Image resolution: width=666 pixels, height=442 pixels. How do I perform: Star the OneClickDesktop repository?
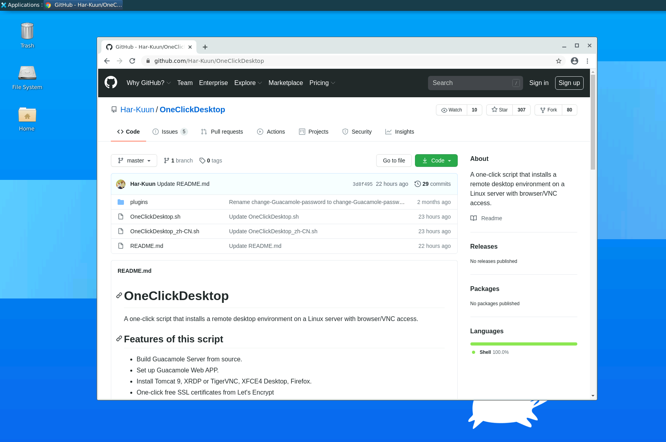500,110
